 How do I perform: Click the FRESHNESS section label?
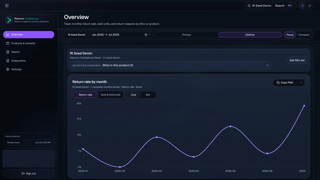13,136
